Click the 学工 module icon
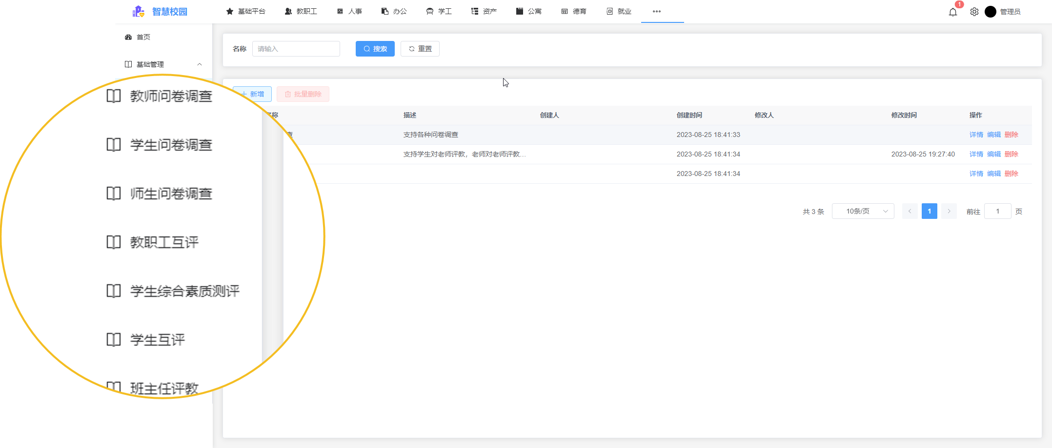This screenshot has width=1052, height=448. tap(438, 11)
